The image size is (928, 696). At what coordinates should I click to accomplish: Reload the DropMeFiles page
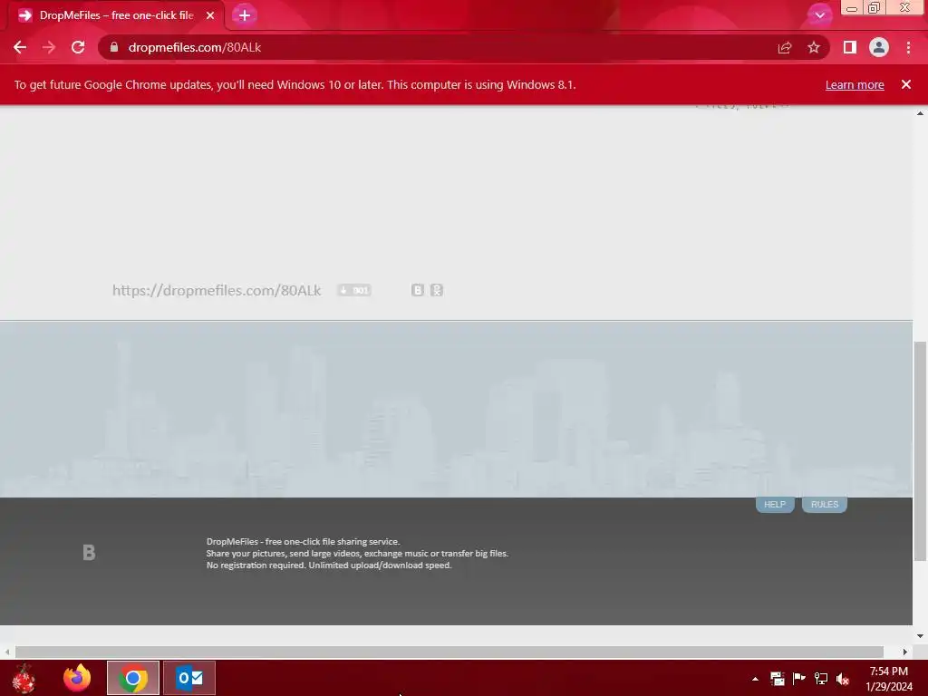click(x=78, y=47)
